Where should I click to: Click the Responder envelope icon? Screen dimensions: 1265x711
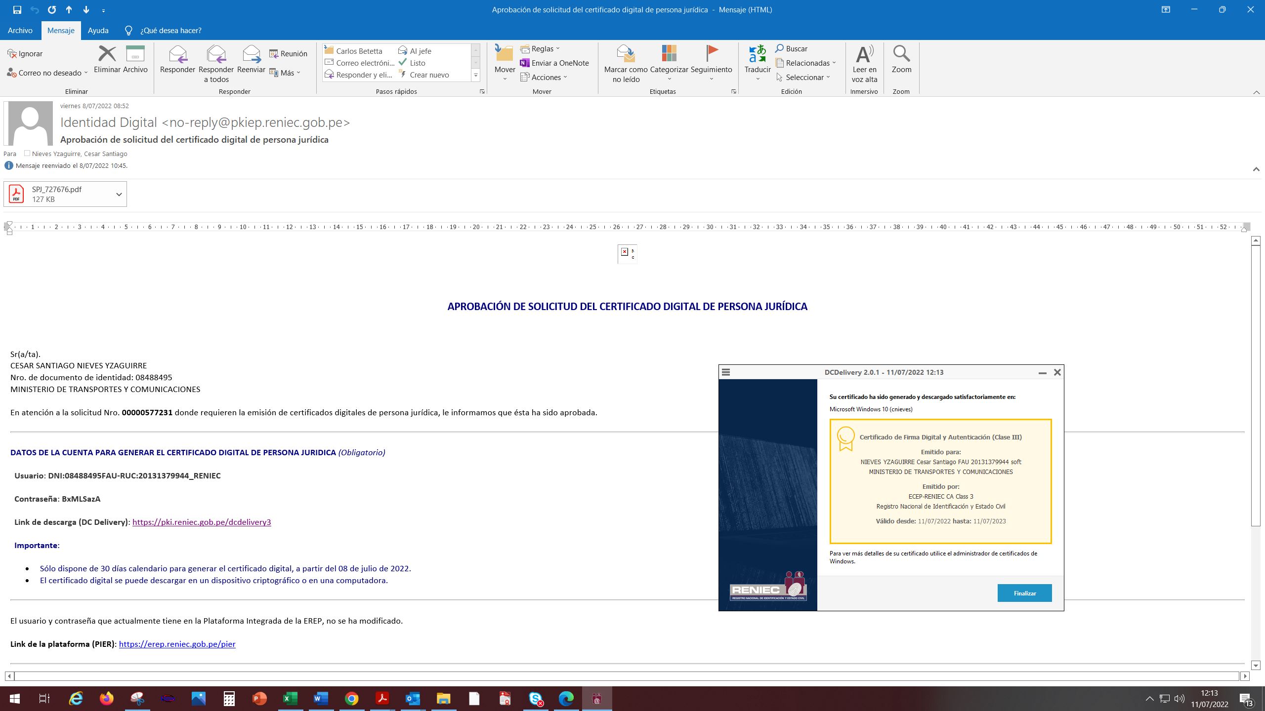pos(177,54)
